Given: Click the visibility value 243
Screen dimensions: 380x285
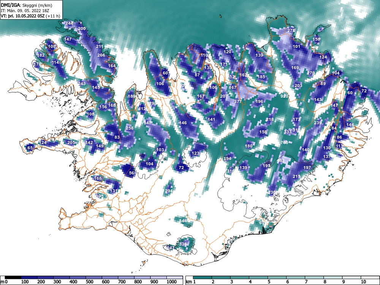Looking at the screenshot, I should coord(82,83).
